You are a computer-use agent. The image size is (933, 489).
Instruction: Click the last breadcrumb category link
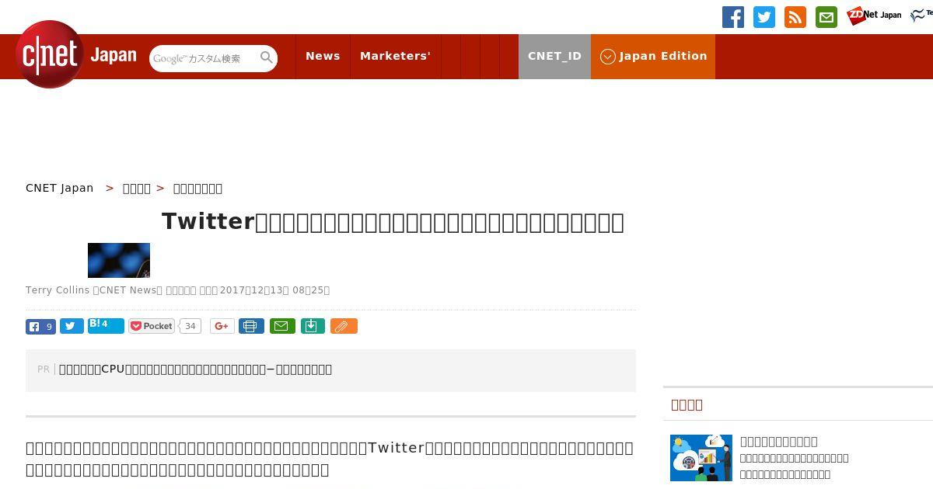(x=197, y=188)
